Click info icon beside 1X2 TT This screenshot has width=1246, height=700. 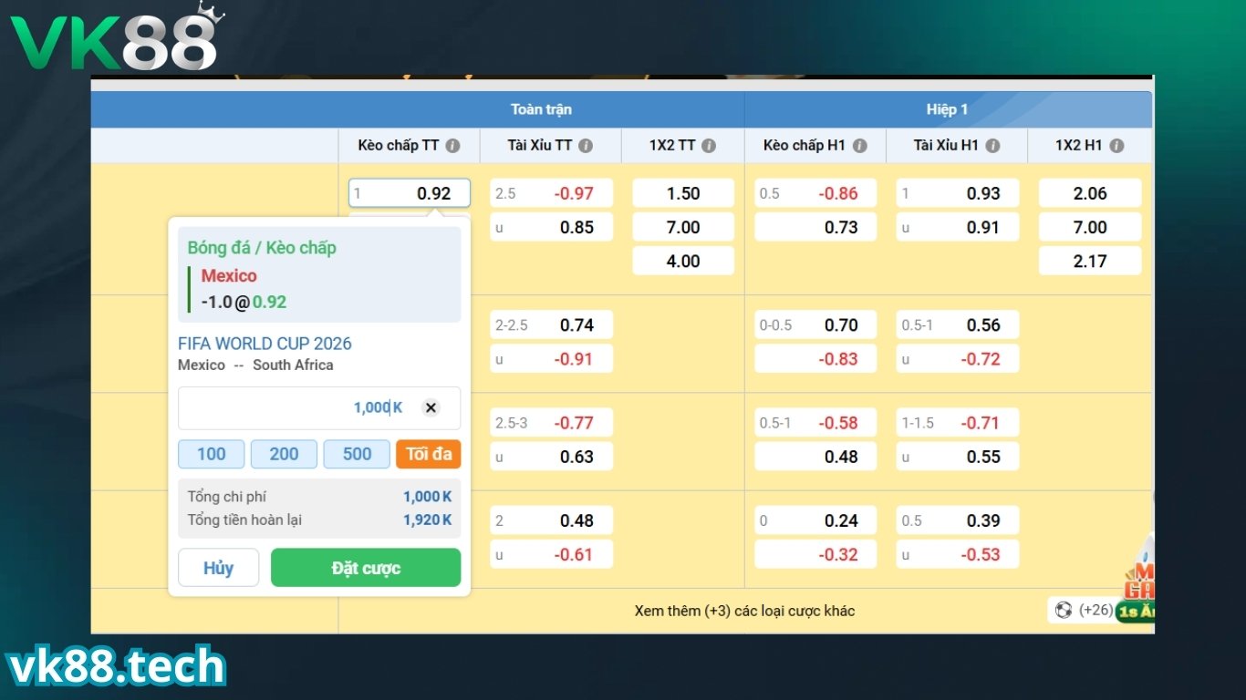(x=709, y=146)
